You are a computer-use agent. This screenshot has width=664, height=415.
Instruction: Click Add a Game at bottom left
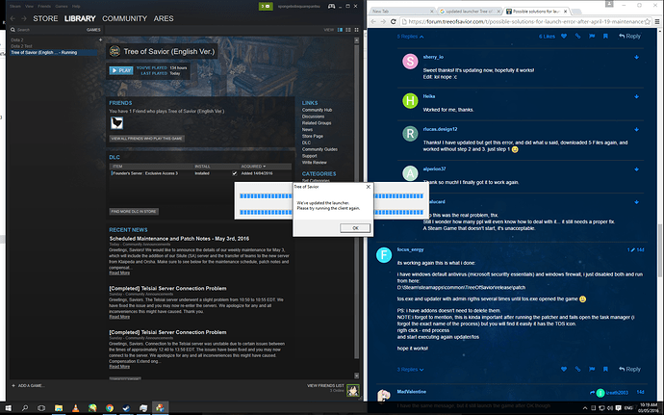click(29, 385)
